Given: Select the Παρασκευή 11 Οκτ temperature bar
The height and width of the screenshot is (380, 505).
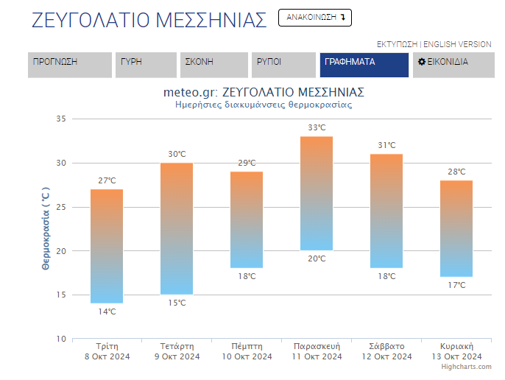Looking at the screenshot, I should click(317, 194).
